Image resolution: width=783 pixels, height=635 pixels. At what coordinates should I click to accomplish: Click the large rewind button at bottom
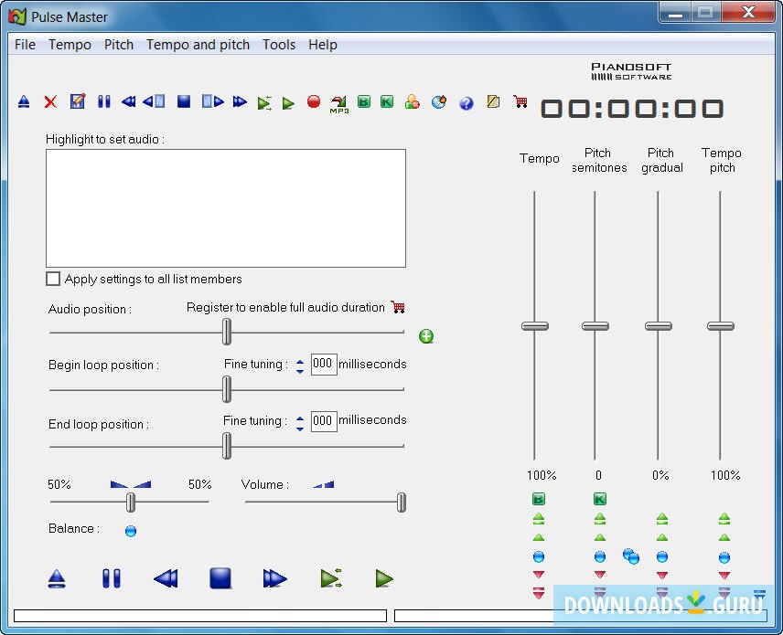[166, 578]
